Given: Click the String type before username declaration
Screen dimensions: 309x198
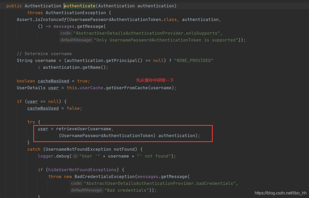Looking at the screenshot, I should click(x=25, y=61).
